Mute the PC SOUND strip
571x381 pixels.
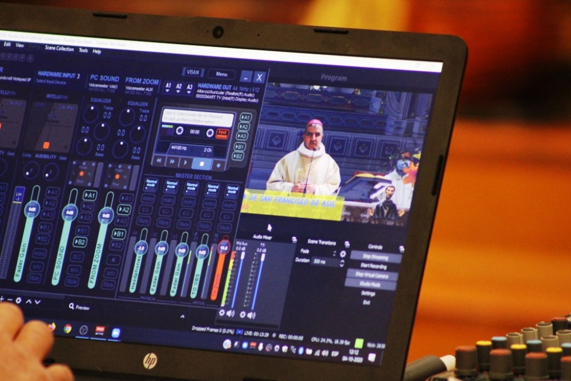coord(71,282)
